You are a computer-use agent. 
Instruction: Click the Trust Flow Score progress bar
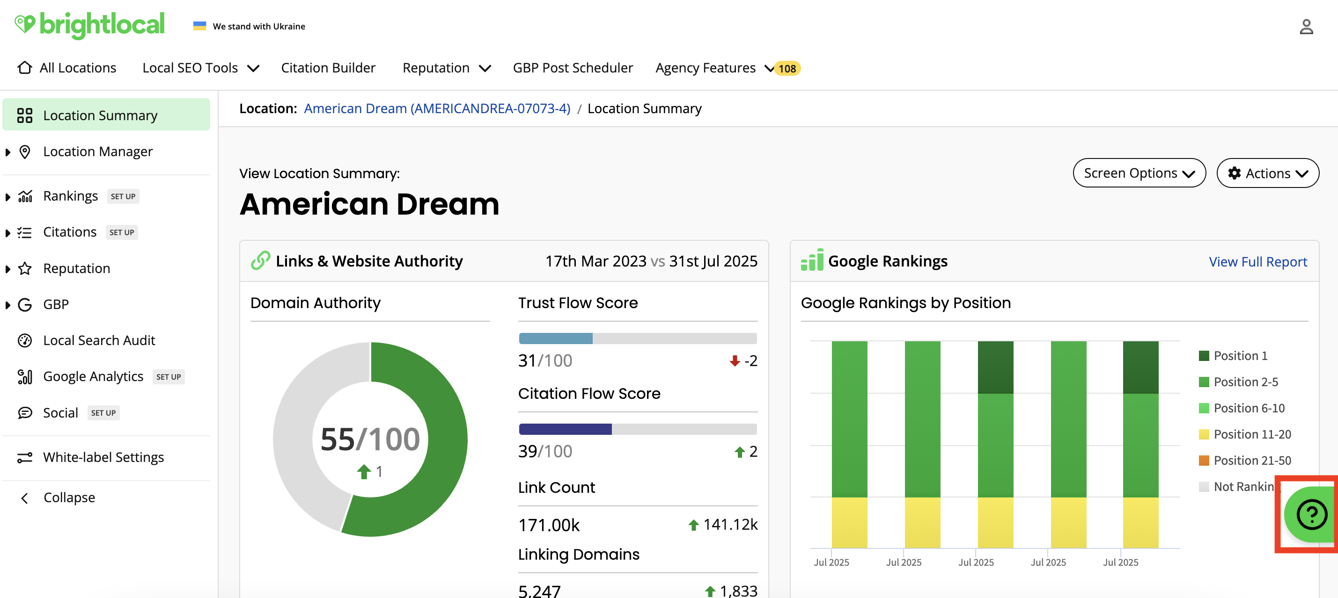(637, 339)
